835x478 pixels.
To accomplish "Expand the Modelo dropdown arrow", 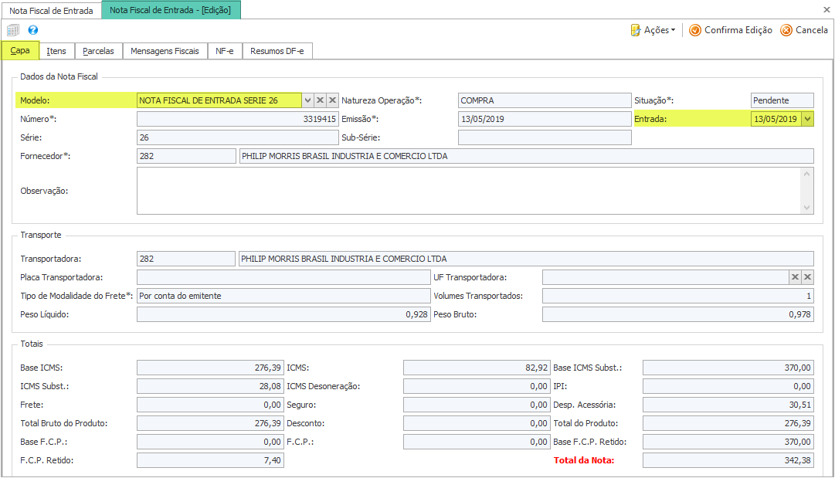I will pos(307,100).
